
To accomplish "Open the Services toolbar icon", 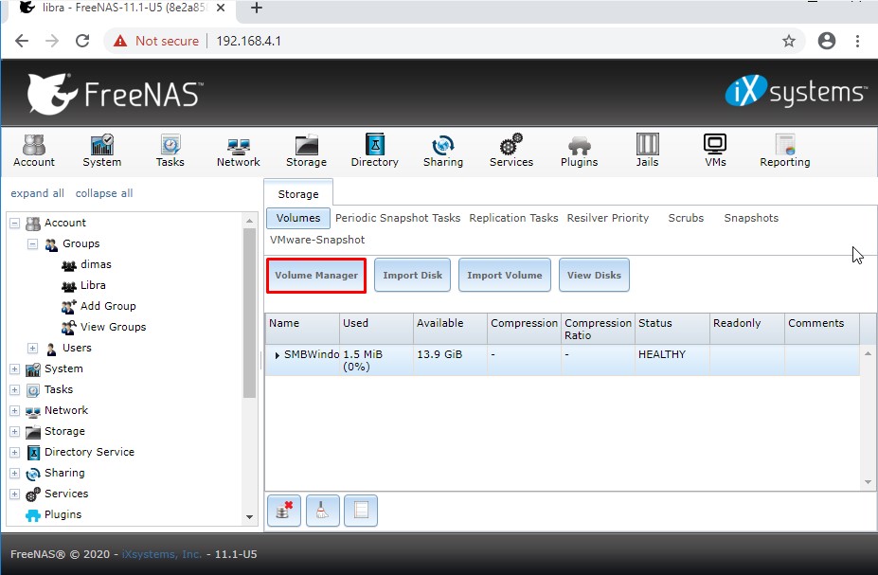I will point(511,150).
